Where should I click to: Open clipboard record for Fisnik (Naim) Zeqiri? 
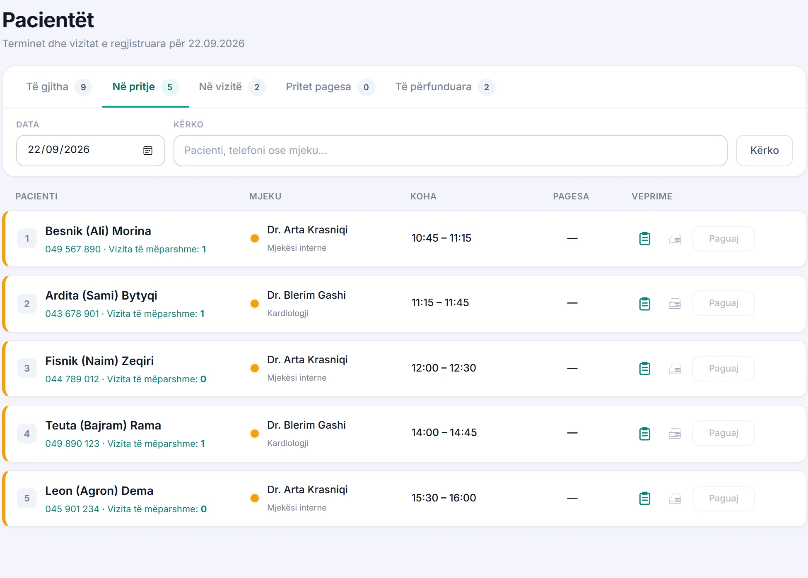pyautogui.click(x=645, y=368)
